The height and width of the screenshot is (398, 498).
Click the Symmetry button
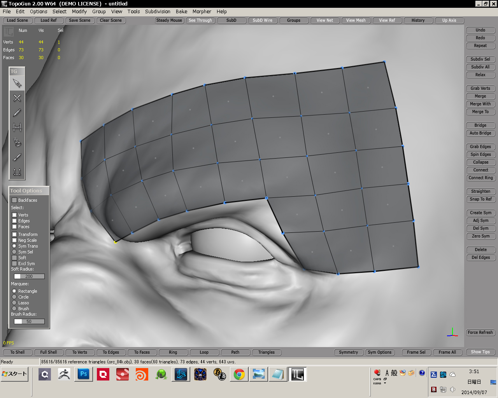pyautogui.click(x=348, y=352)
